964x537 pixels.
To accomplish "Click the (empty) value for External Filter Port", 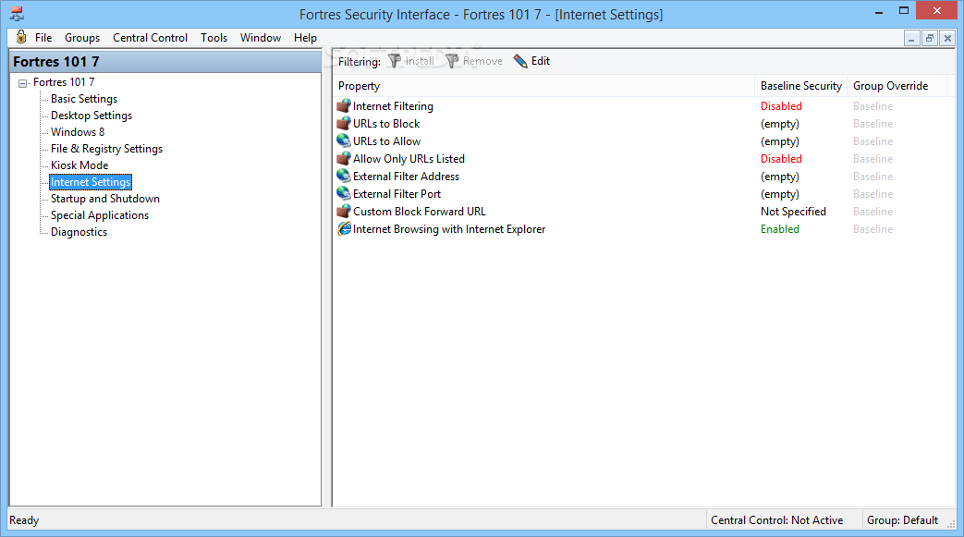I will tap(779, 194).
